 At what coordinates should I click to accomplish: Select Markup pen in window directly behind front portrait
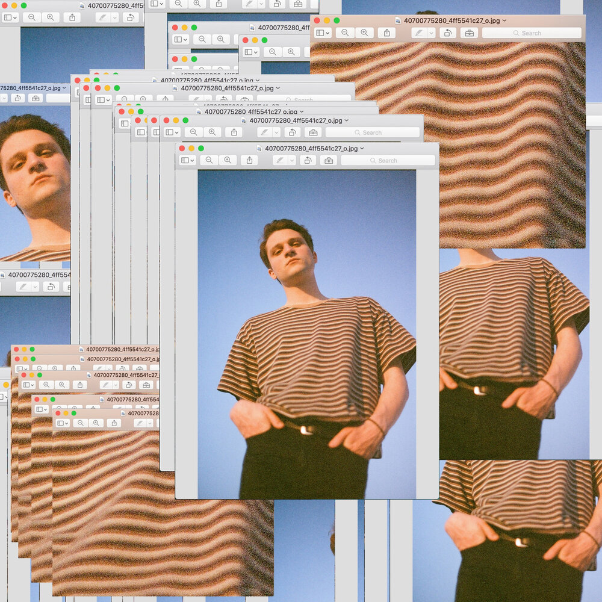264,132
